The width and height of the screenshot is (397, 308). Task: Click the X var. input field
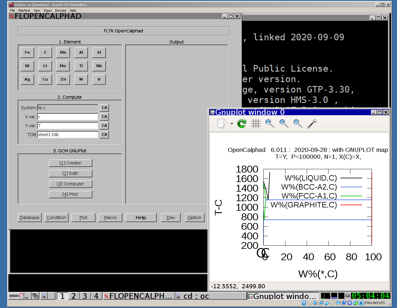click(68, 117)
